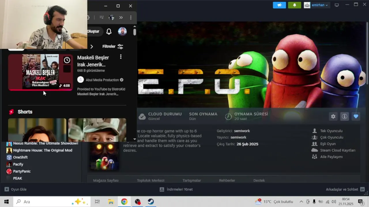Open Destek tab

(259, 181)
